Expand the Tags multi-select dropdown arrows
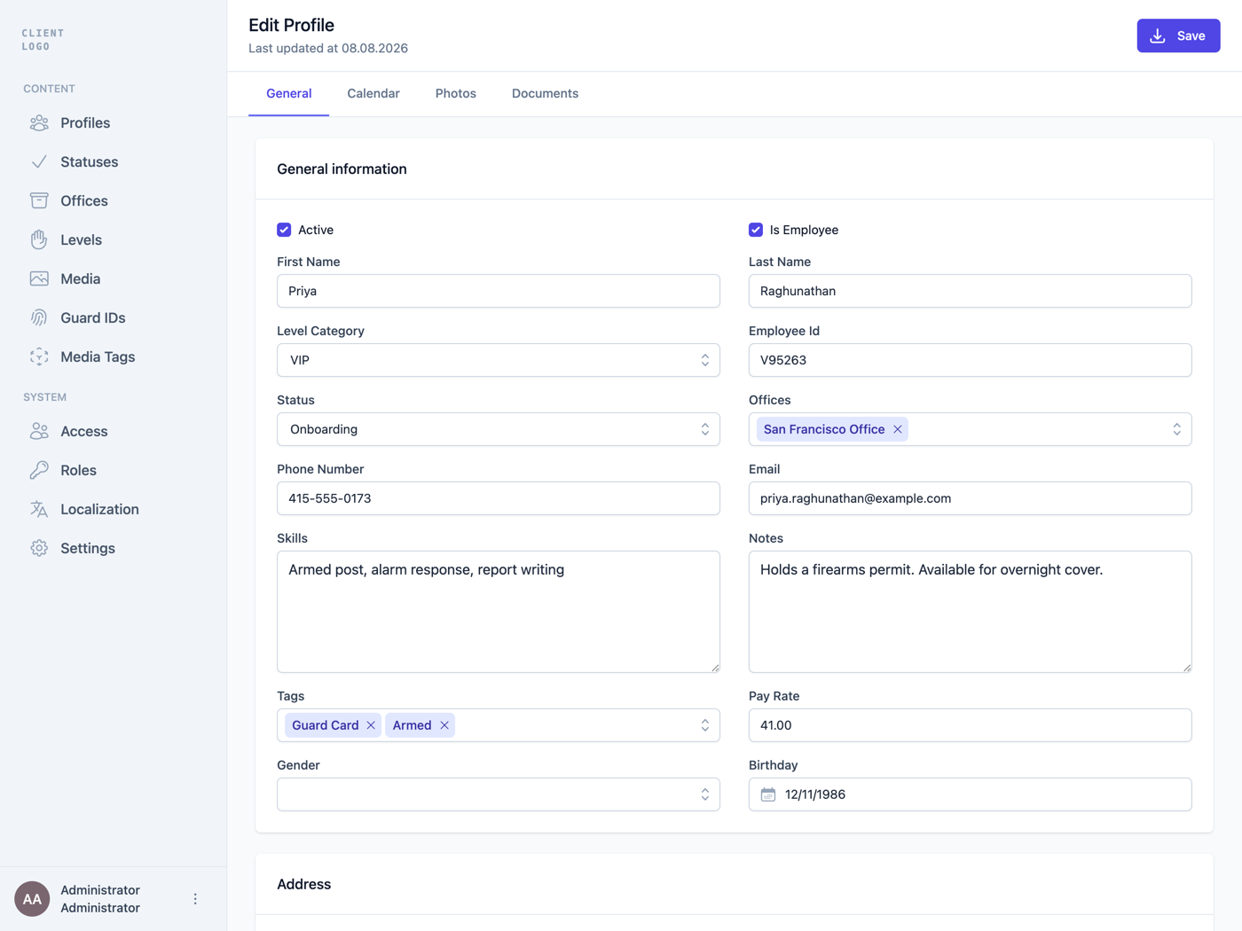The height and width of the screenshot is (931, 1242). pyautogui.click(x=704, y=725)
